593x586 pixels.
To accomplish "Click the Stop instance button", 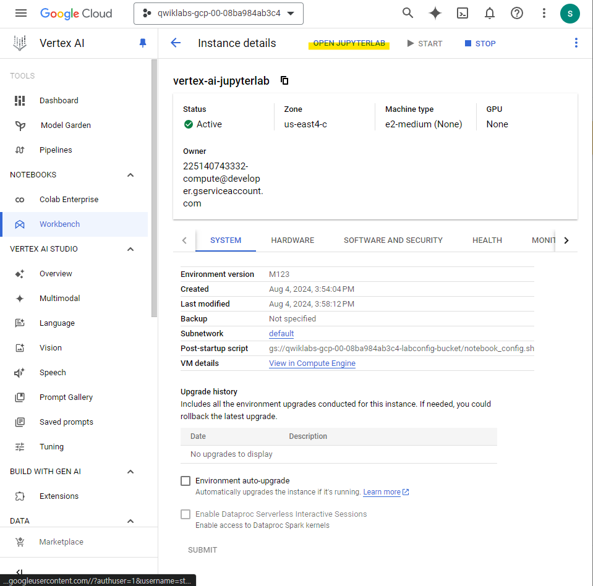I will coord(480,43).
